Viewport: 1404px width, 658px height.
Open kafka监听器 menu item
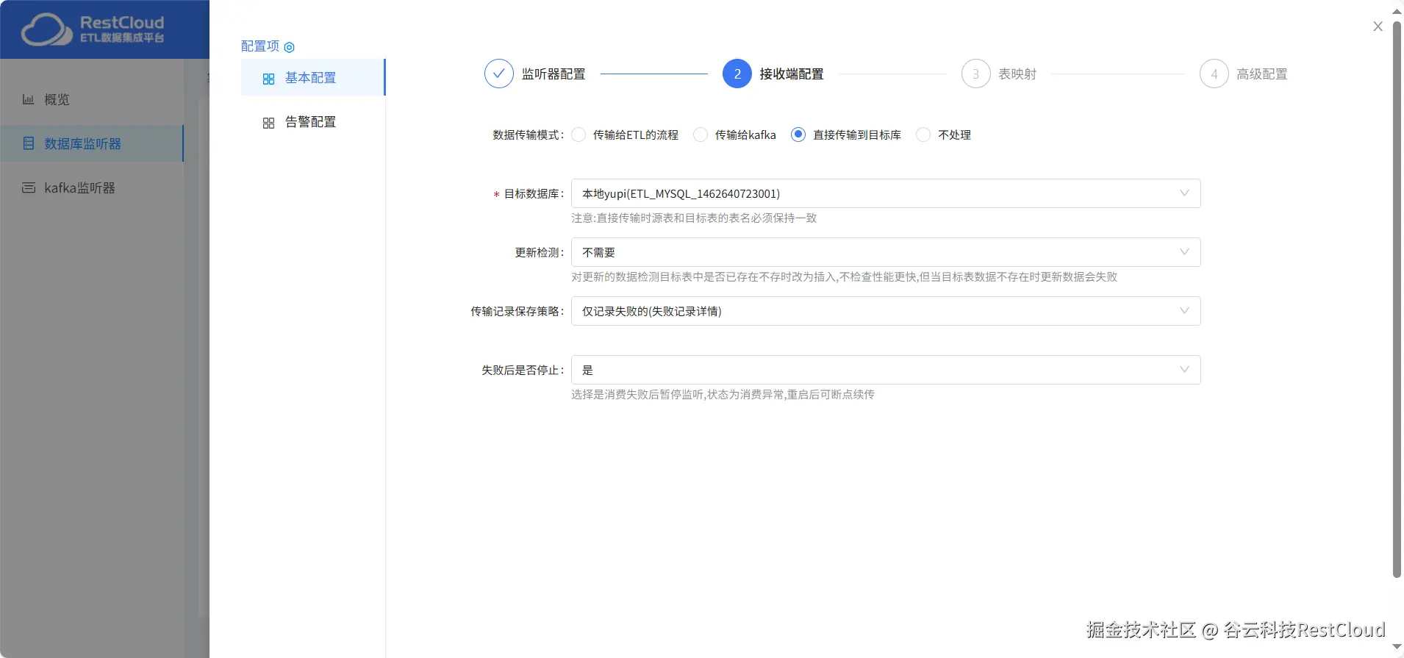point(92,187)
